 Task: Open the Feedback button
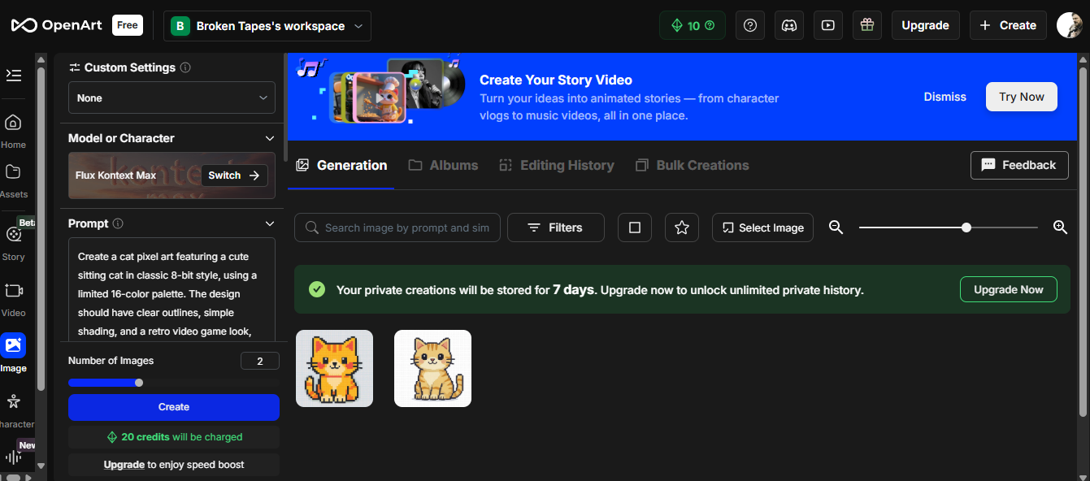1018,165
